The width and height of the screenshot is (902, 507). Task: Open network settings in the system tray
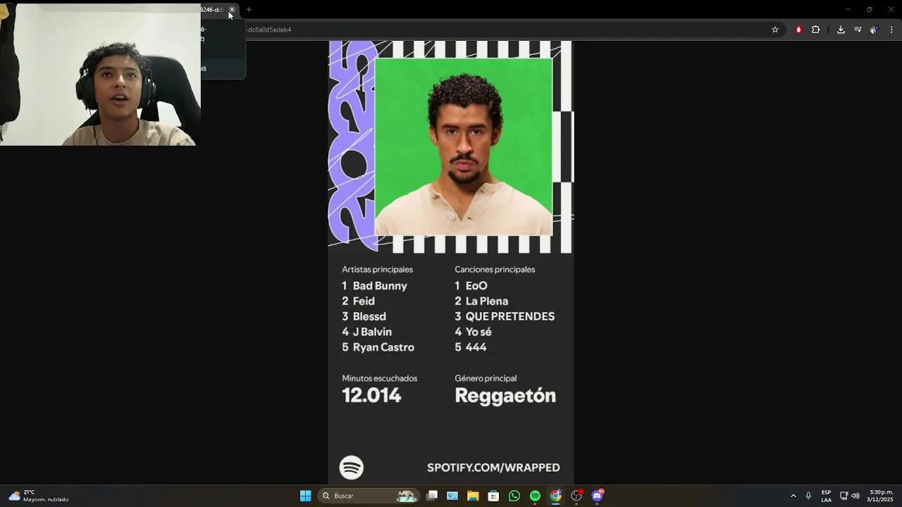(844, 496)
